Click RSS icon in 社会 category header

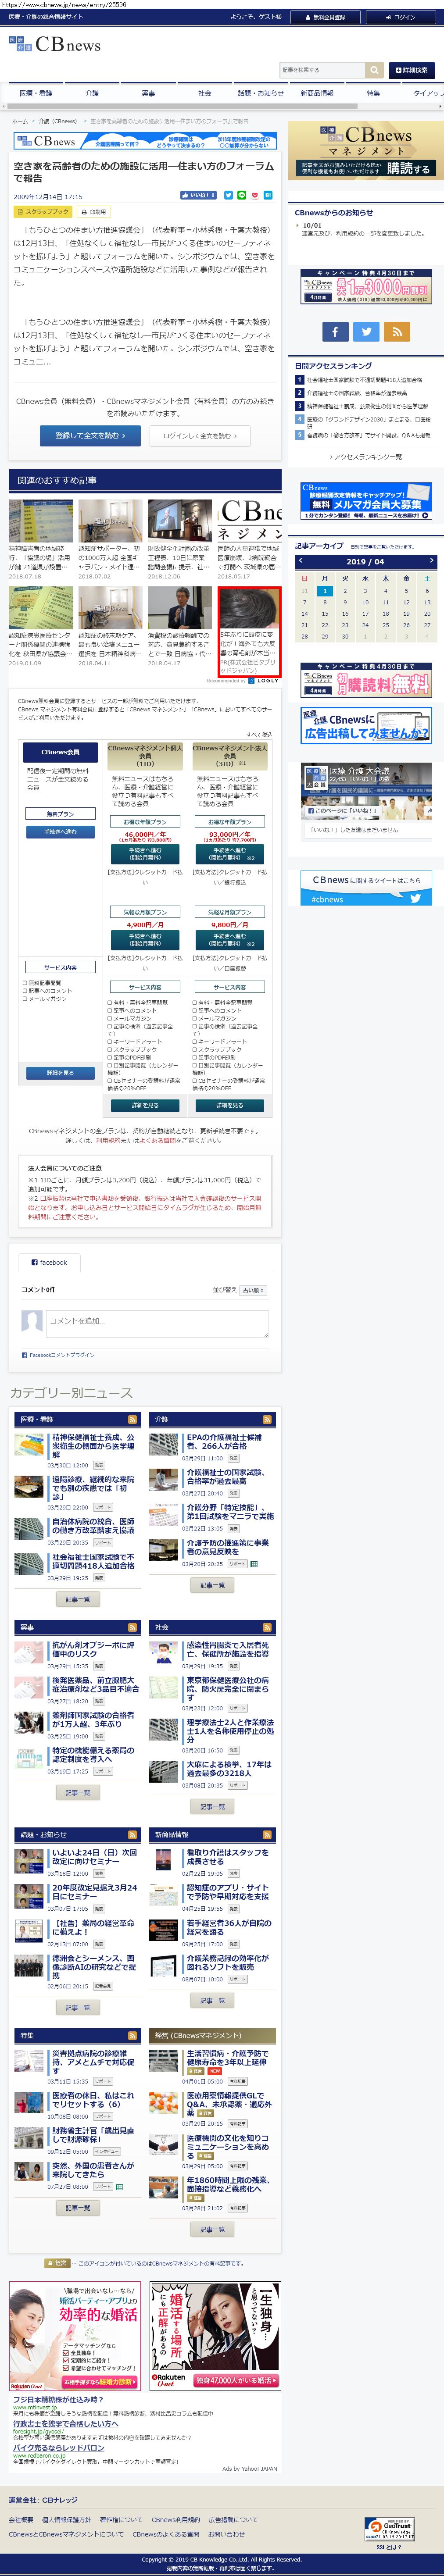click(x=267, y=1627)
